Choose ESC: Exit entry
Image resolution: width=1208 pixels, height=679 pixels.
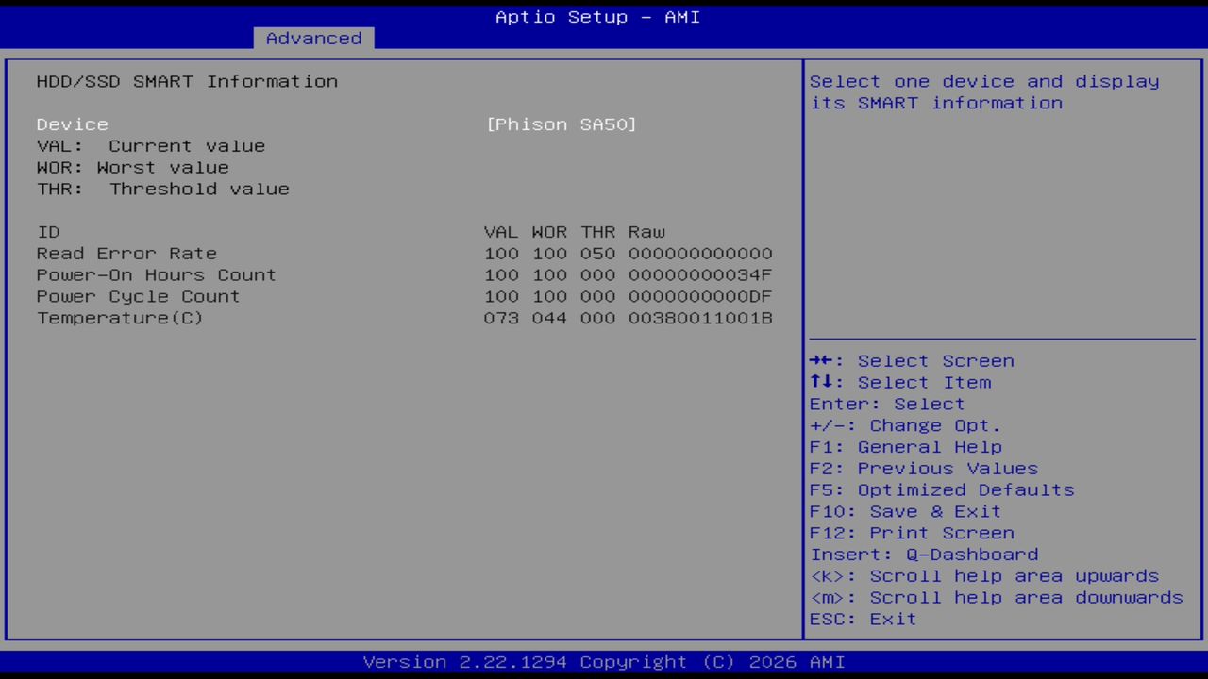862,619
